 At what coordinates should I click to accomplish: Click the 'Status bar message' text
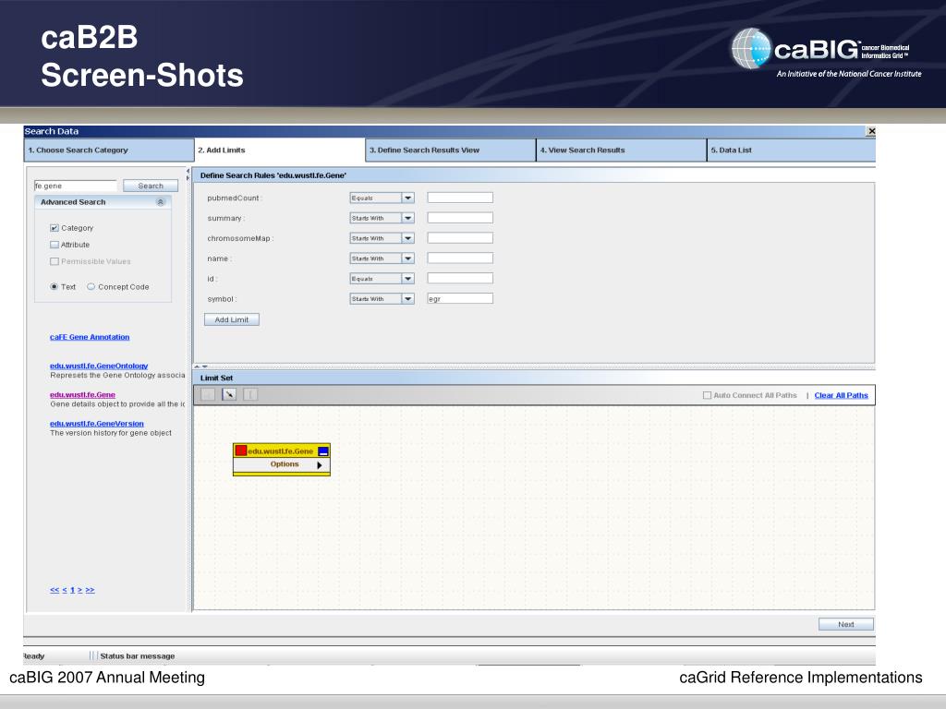138,656
